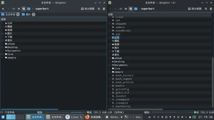Select the 主文件夹 tab
Screen dimensions: 214x120
(x=10, y=15)
